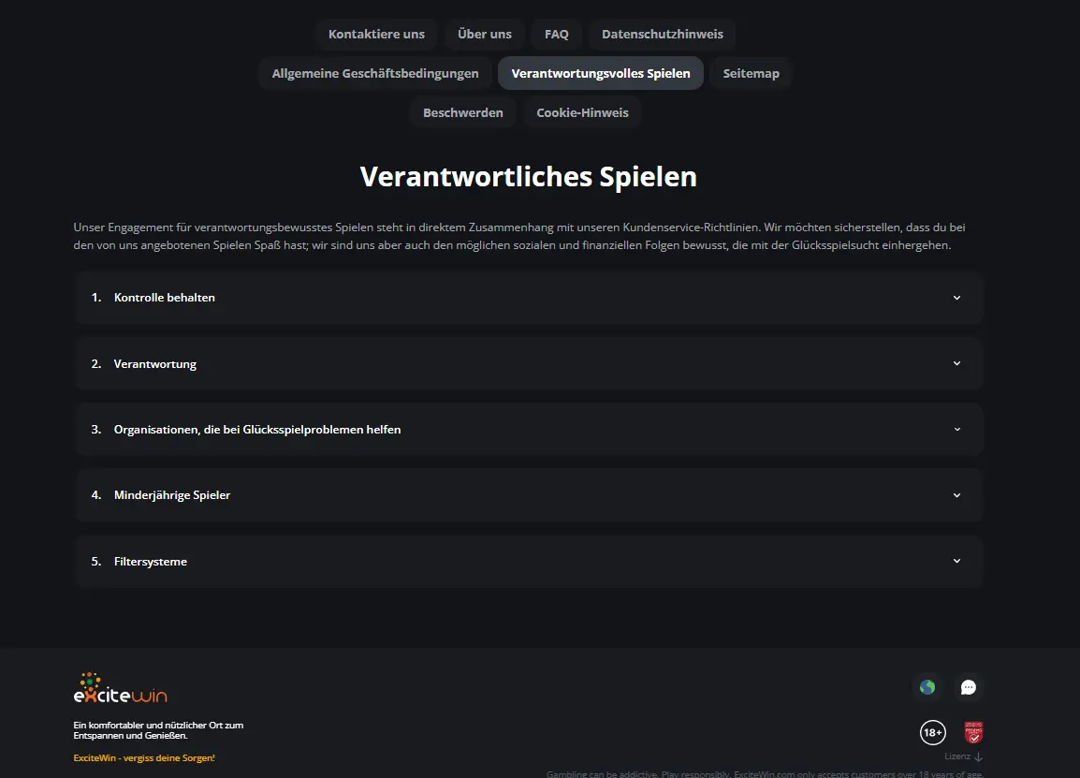Viewport: 1080px width, 778px height.
Task: Open the Datenschutzhinweis tab
Action: (663, 34)
